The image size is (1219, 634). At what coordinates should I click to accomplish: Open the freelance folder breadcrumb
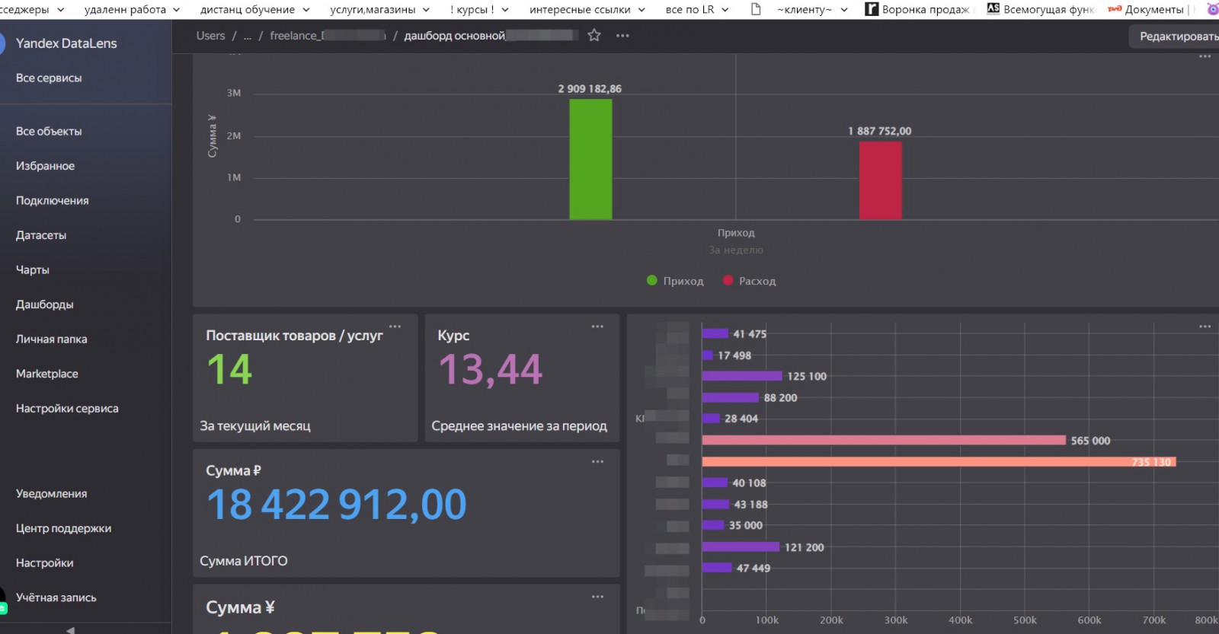pos(328,36)
